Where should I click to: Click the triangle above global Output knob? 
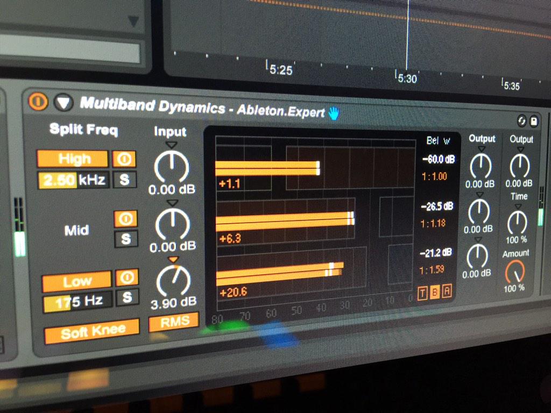coord(520,149)
